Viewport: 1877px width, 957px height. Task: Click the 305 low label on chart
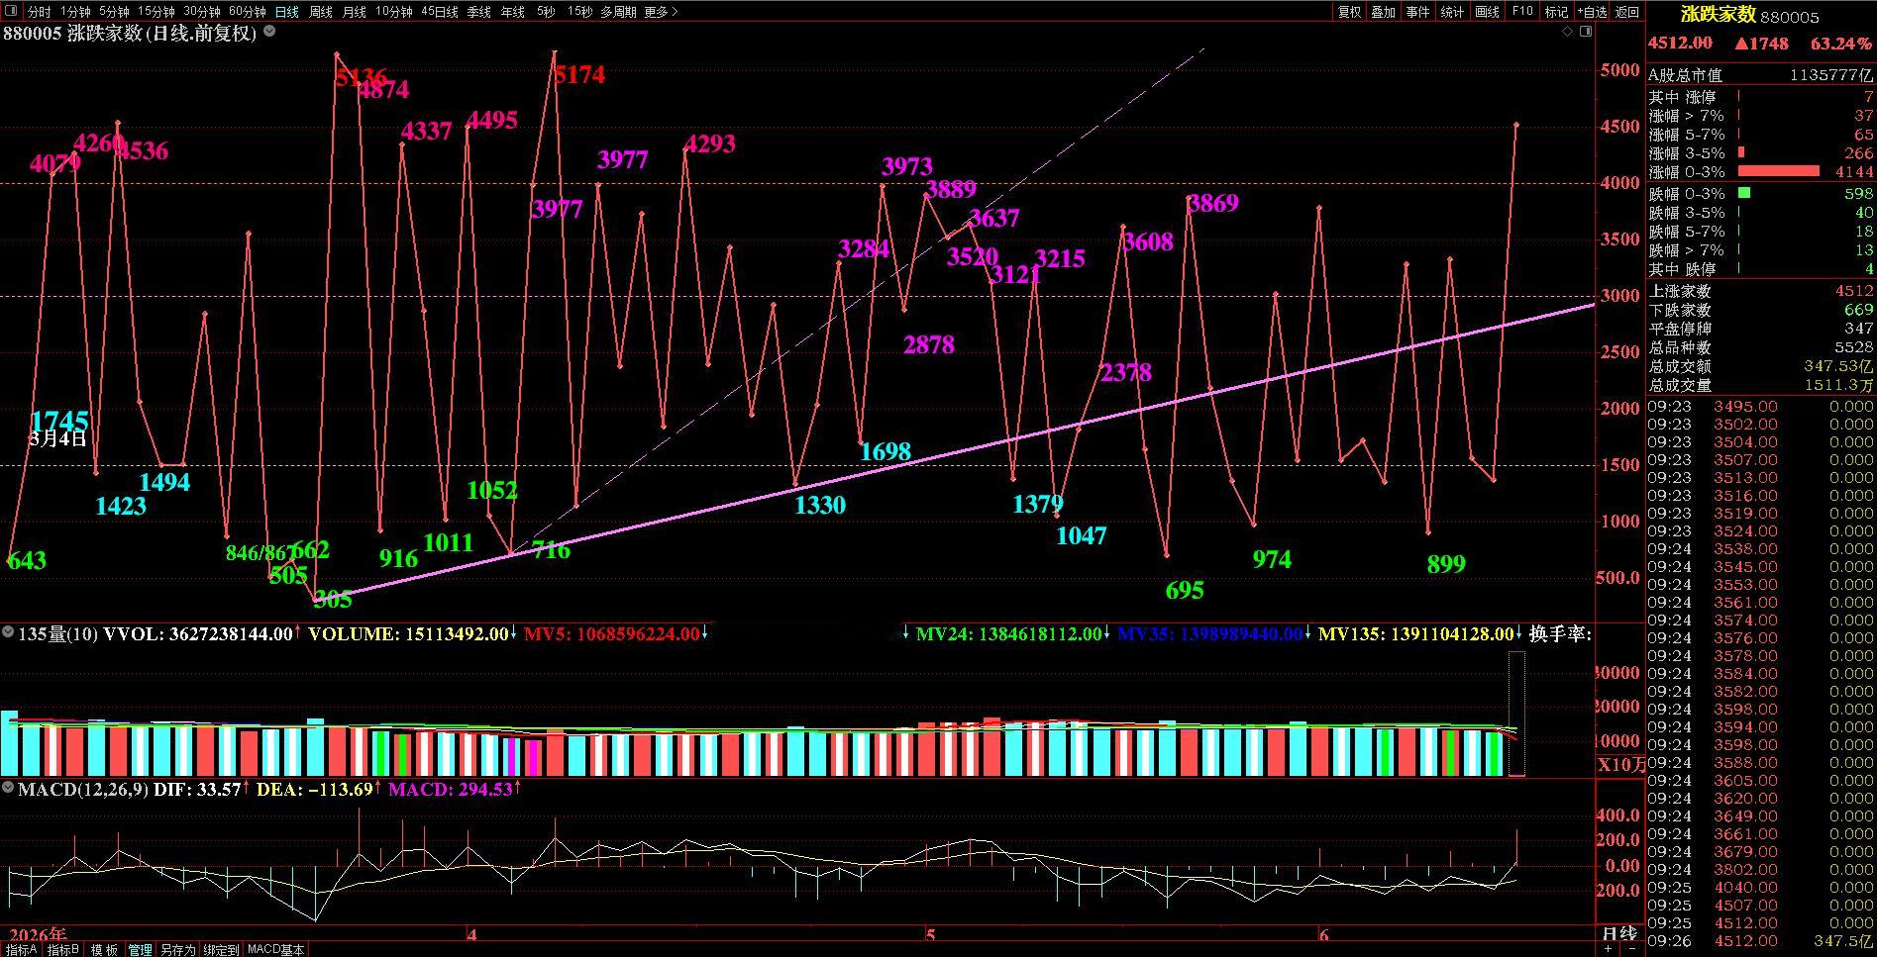point(333,599)
